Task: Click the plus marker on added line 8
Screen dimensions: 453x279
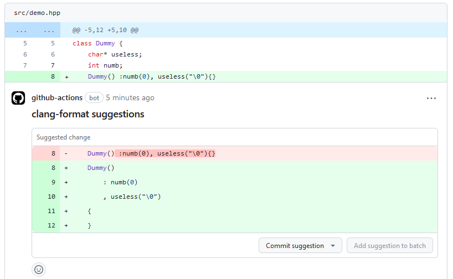Action: tap(66, 76)
